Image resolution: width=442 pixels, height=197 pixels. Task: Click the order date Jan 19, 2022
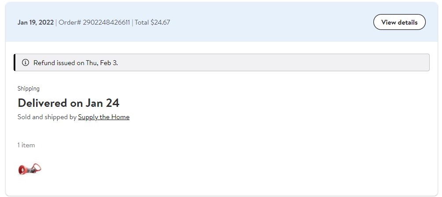click(36, 22)
